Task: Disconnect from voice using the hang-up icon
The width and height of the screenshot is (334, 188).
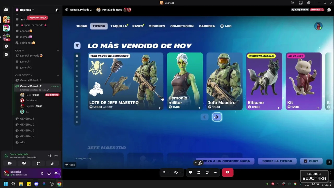Action: coord(56,156)
